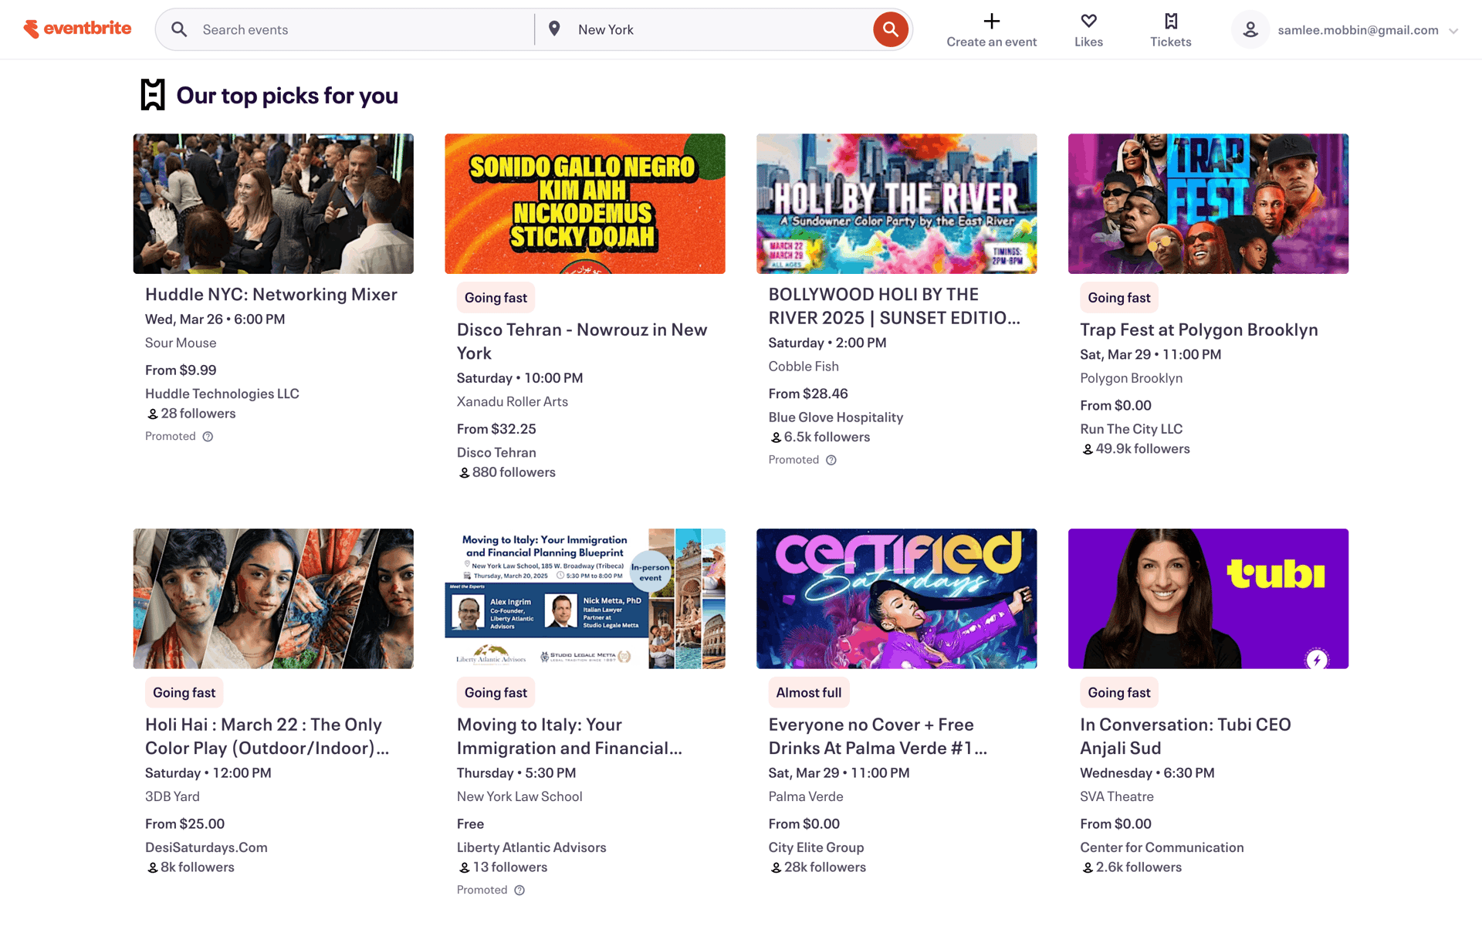Click the Promoted info icon under Moving to Italy
This screenshot has width=1482, height=926.
tap(519, 891)
